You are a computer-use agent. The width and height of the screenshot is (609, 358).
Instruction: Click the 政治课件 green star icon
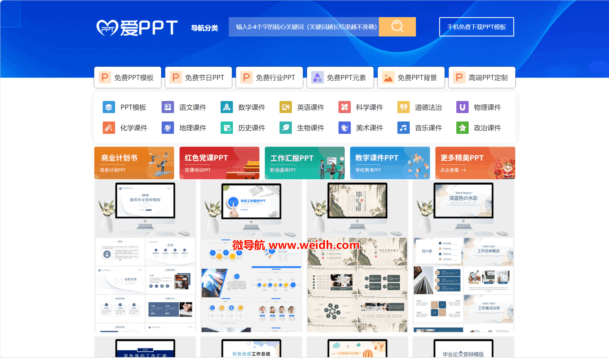point(463,128)
